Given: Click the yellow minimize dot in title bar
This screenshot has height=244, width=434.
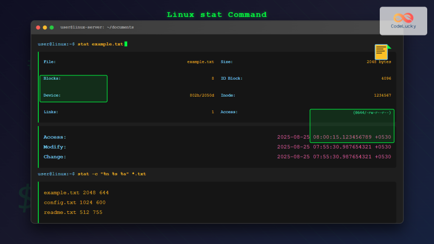Looking at the screenshot, I should [45, 28].
